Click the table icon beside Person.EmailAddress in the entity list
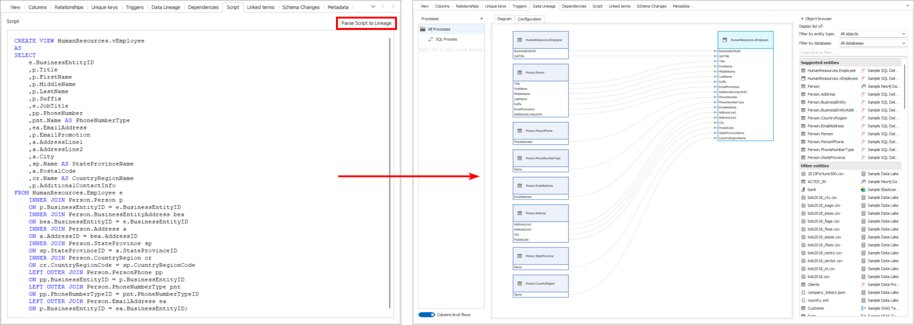Viewport: 914px width, 325px height. [x=803, y=126]
